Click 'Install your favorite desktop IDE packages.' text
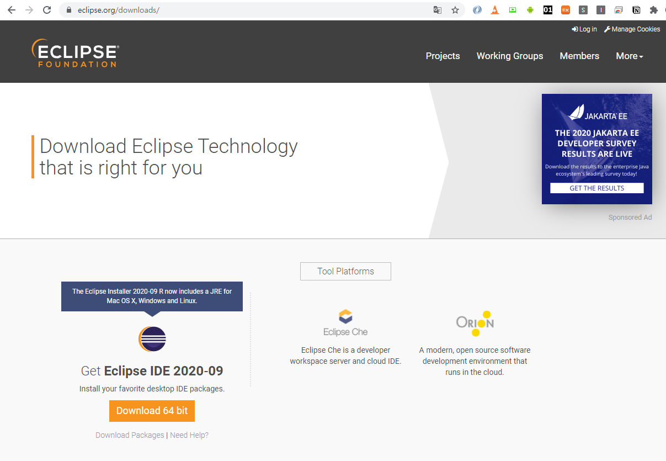The height and width of the screenshot is (461, 666). click(152, 389)
